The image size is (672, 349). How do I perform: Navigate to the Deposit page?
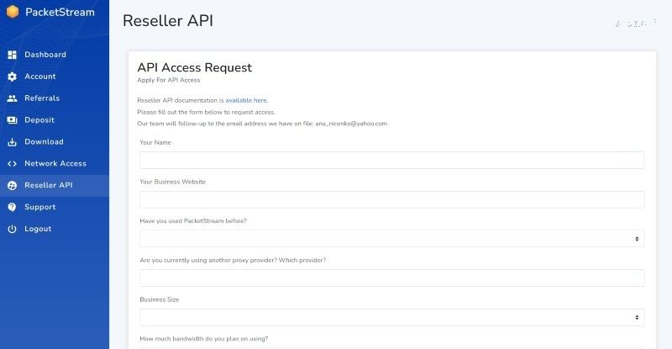55,120
